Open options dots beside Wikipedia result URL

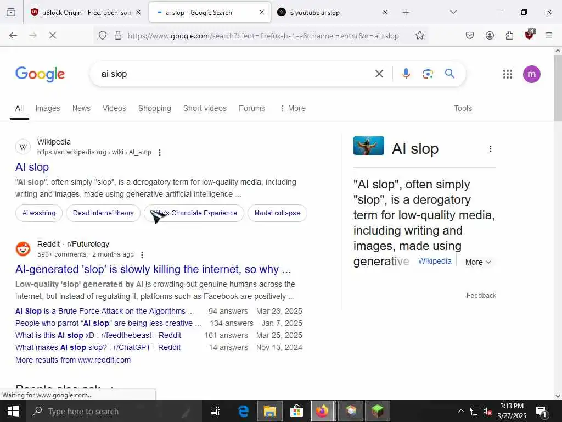[x=160, y=153]
